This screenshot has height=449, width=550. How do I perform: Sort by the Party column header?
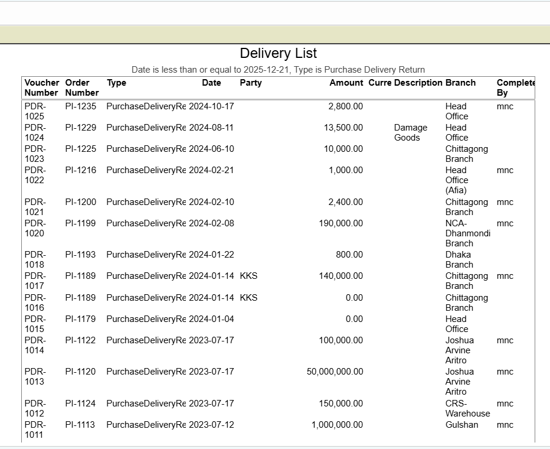pyautogui.click(x=251, y=83)
